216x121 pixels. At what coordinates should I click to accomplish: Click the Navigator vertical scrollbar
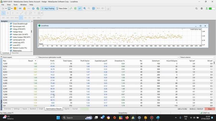coord(31,31)
